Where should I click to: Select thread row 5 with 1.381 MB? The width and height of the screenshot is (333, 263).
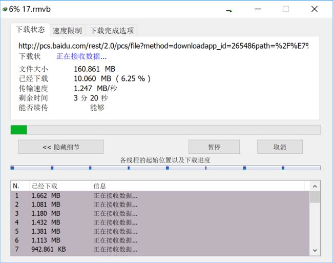pos(160,231)
